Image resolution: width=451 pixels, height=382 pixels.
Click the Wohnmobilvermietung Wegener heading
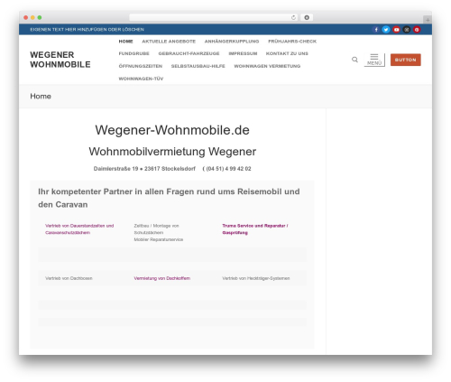tap(172, 152)
